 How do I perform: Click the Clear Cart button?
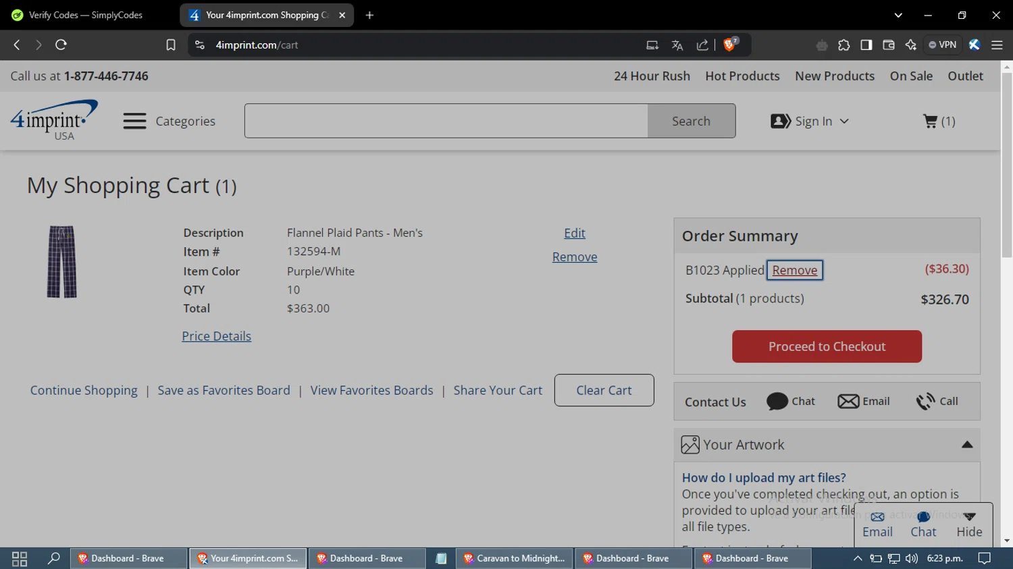(x=604, y=390)
